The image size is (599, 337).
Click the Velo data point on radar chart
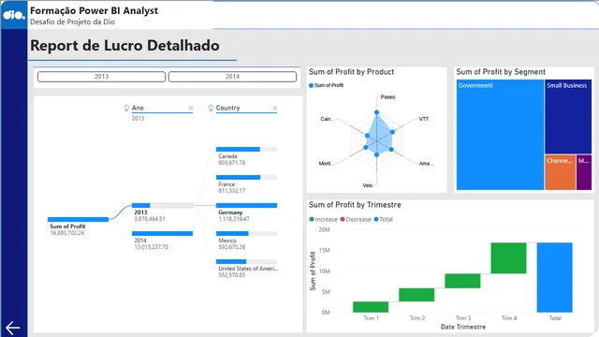(x=376, y=154)
